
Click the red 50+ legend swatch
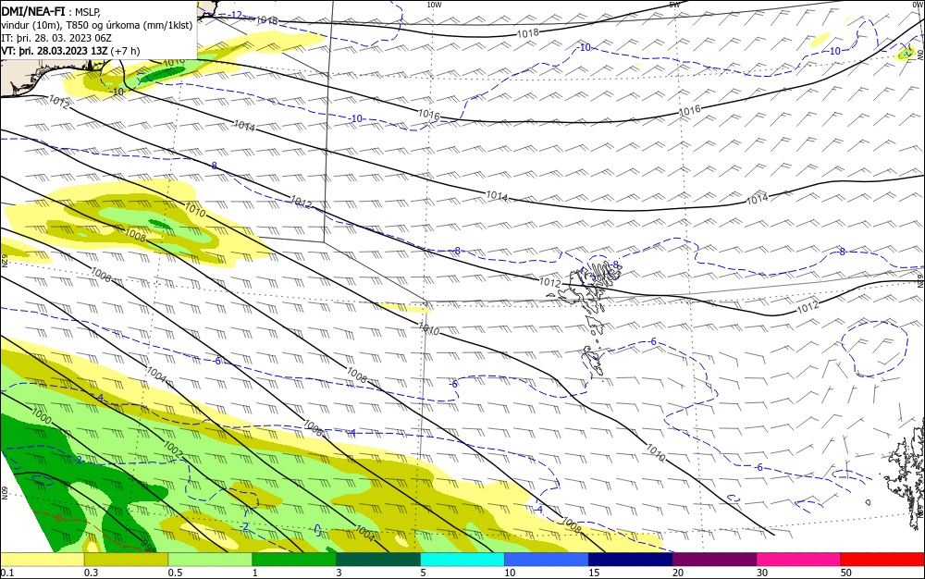(882, 560)
